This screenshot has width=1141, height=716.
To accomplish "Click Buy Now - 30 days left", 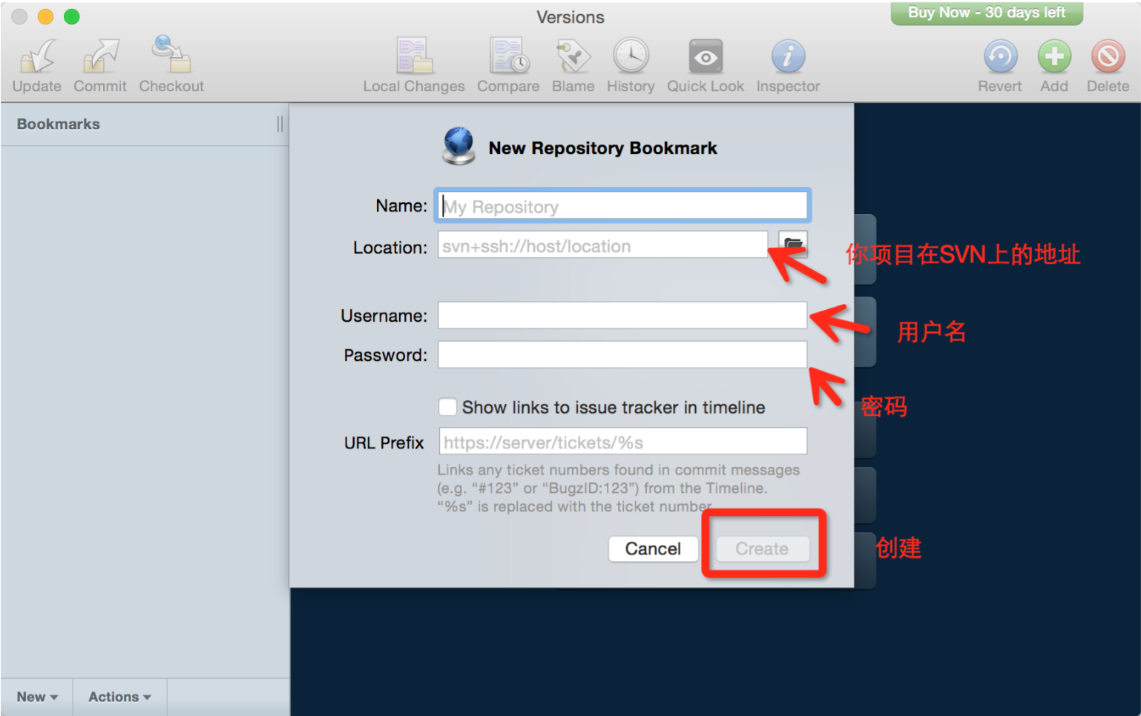I will click(x=987, y=13).
